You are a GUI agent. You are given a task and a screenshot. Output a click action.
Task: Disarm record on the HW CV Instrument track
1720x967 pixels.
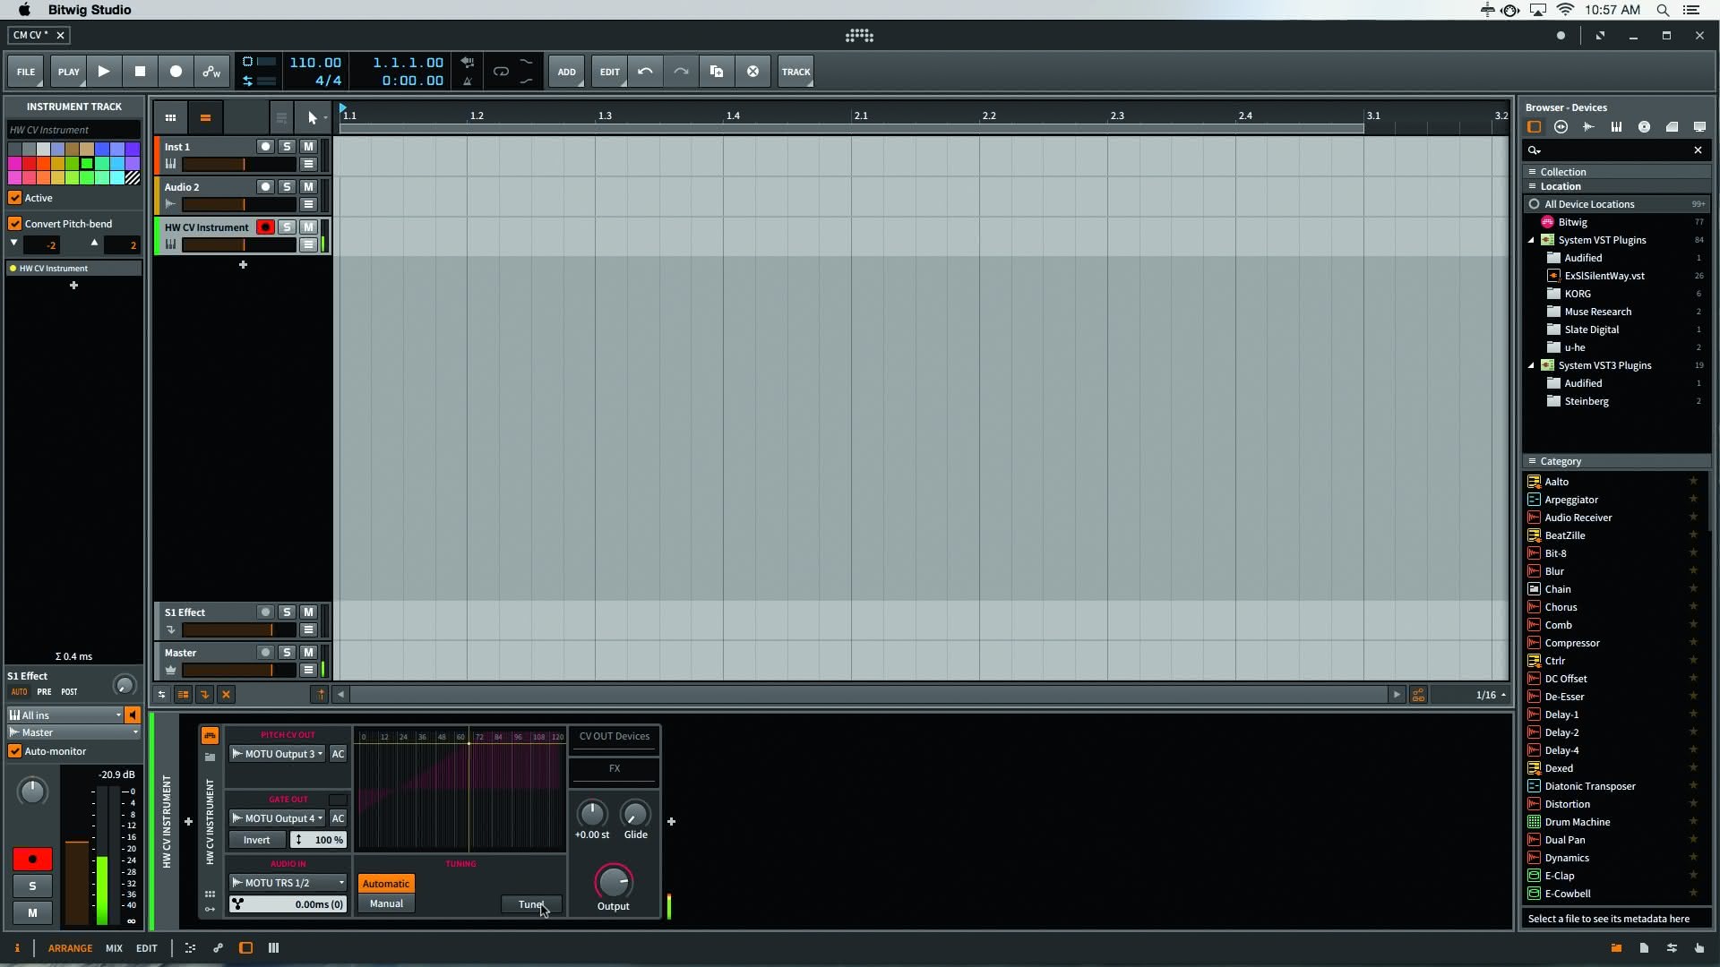tap(265, 227)
